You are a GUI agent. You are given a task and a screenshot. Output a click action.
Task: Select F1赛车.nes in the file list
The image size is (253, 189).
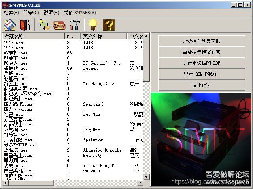coord(16,58)
